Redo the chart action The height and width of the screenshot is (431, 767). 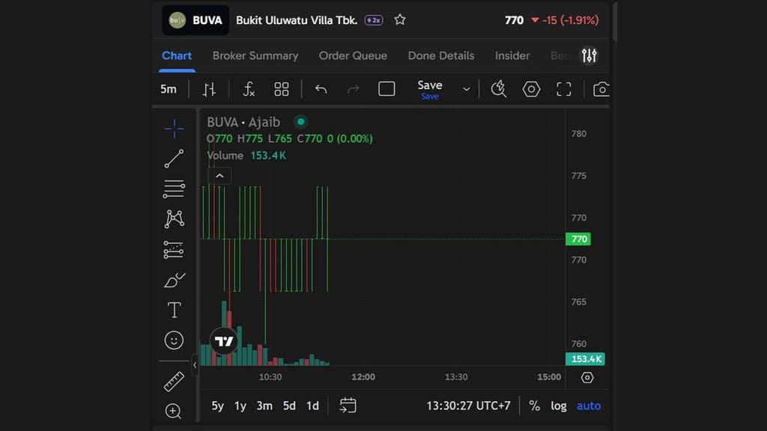354,89
